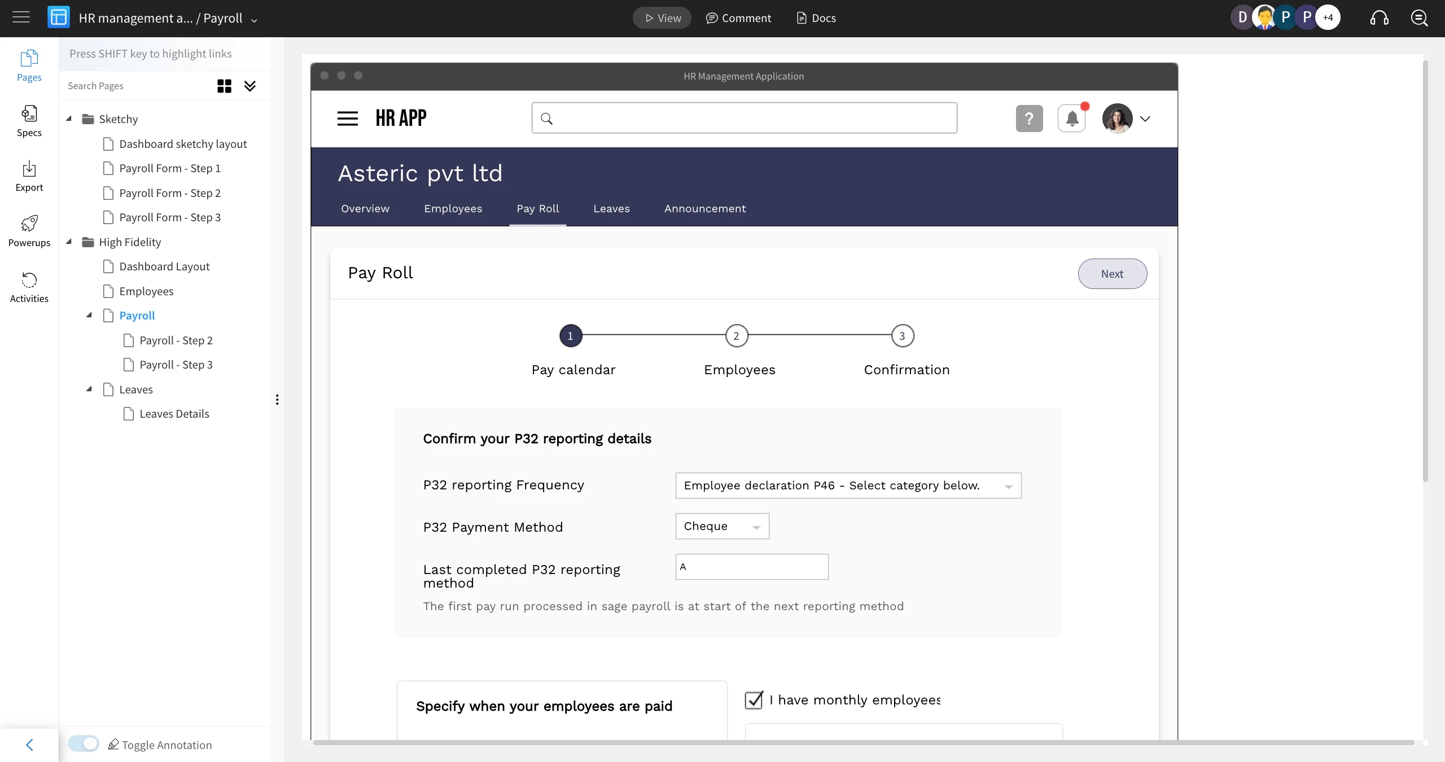
Task: Click the notification bell icon
Action: click(x=1071, y=119)
